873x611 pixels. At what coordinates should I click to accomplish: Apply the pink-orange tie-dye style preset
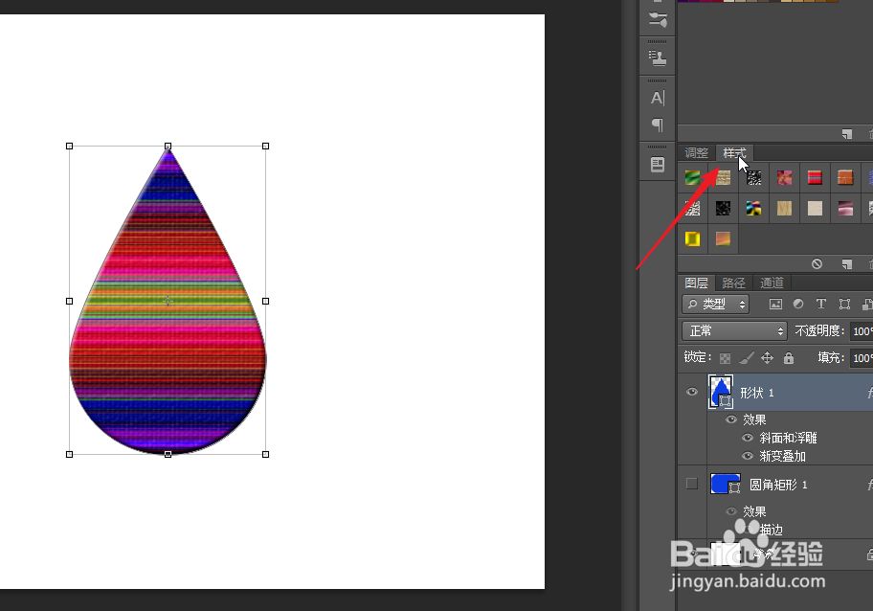click(x=785, y=178)
